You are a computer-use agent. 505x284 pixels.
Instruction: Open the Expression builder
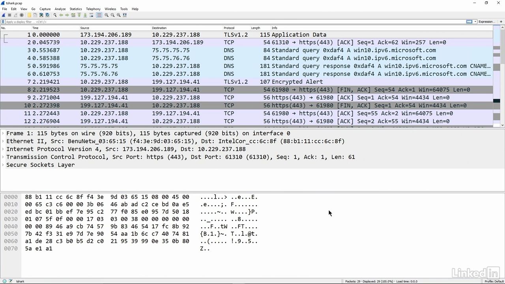tap(486, 22)
